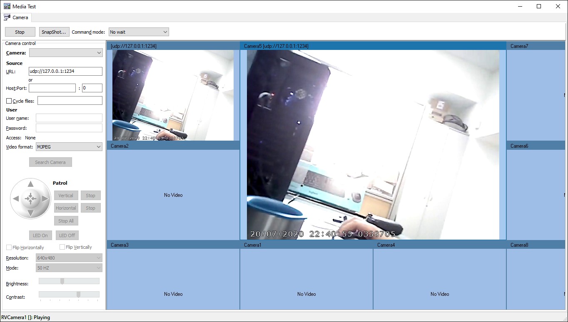
Task: Click the PTZ pan down arrow
Action: tap(30, 213)
